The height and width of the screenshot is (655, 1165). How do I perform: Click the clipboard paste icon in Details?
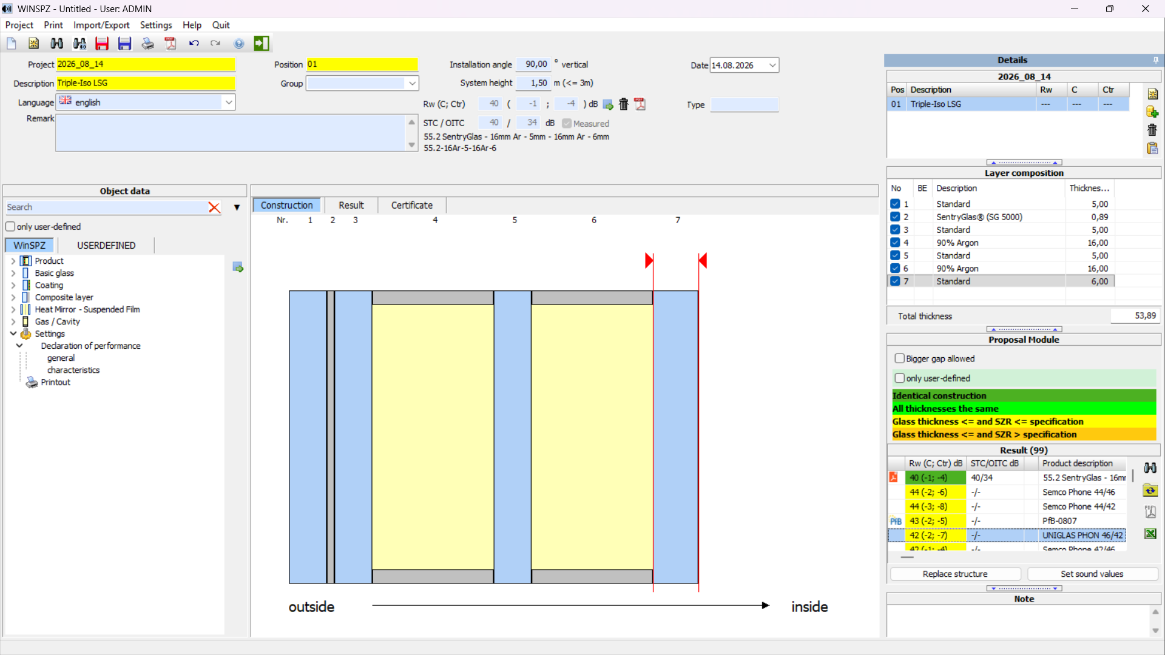(x=1153, y=148)
